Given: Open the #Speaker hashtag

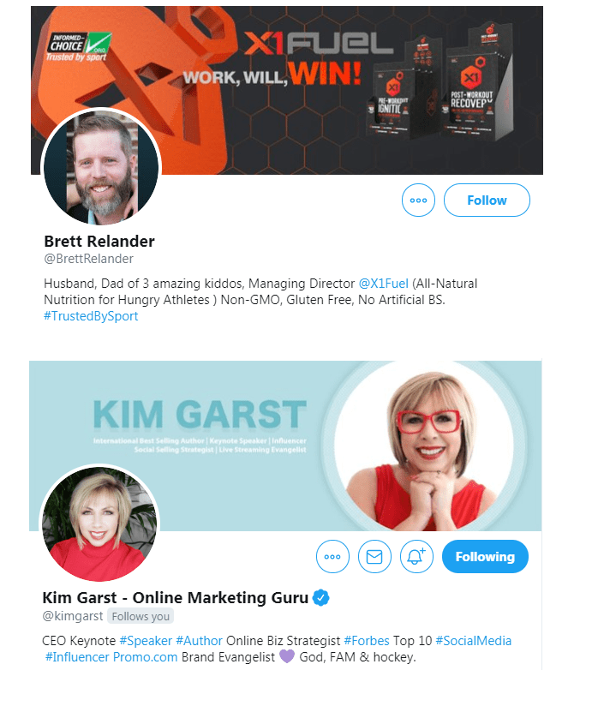Looking at the screenshot, I should tap(146, 641).
